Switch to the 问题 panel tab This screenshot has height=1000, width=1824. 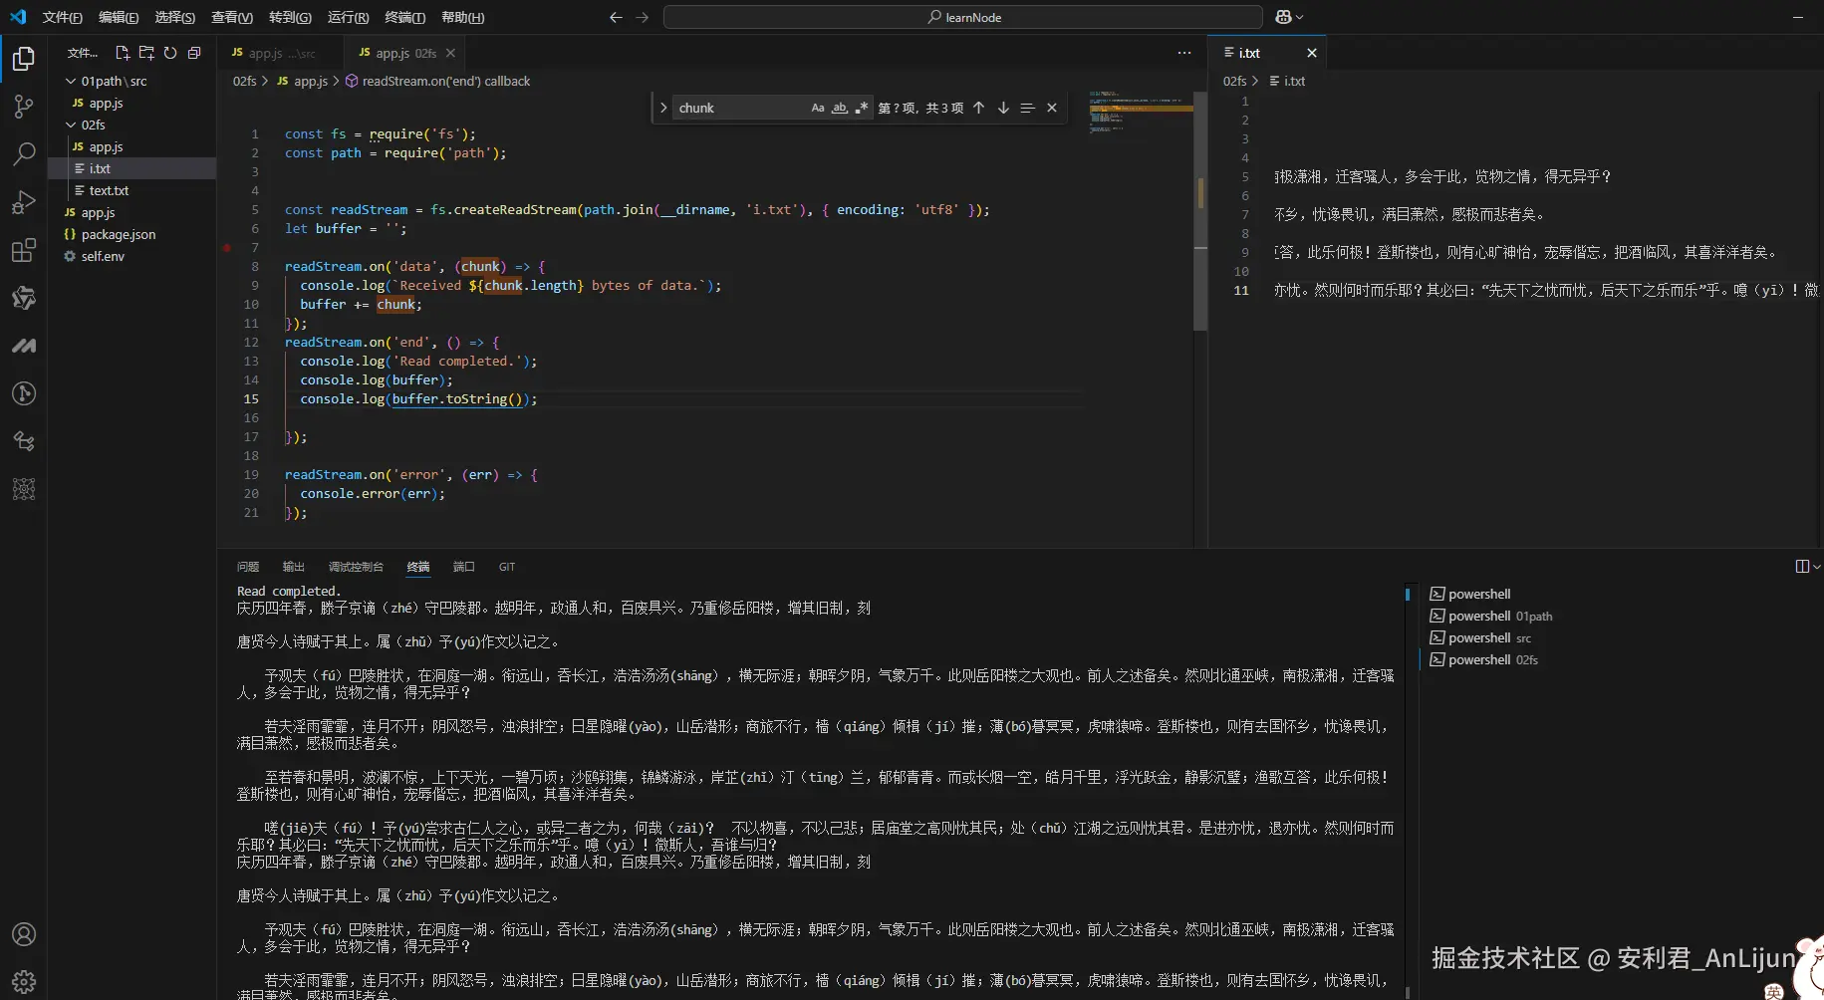[x=248, y=567]
